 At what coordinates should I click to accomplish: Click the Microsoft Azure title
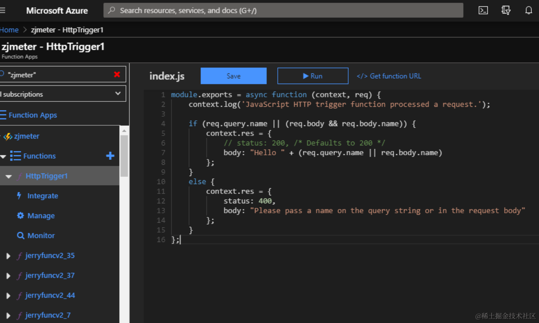pos(57,11)
